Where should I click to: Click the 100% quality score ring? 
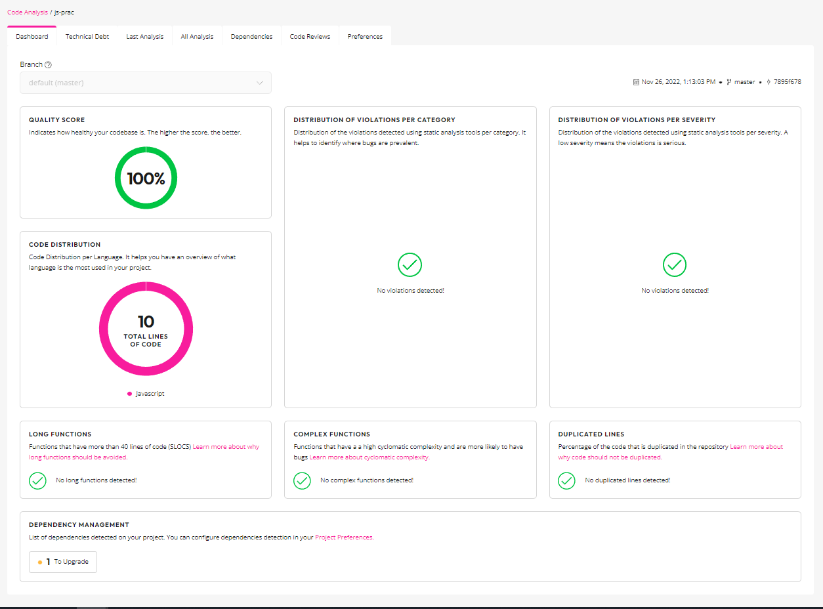[x=146, y=178]
